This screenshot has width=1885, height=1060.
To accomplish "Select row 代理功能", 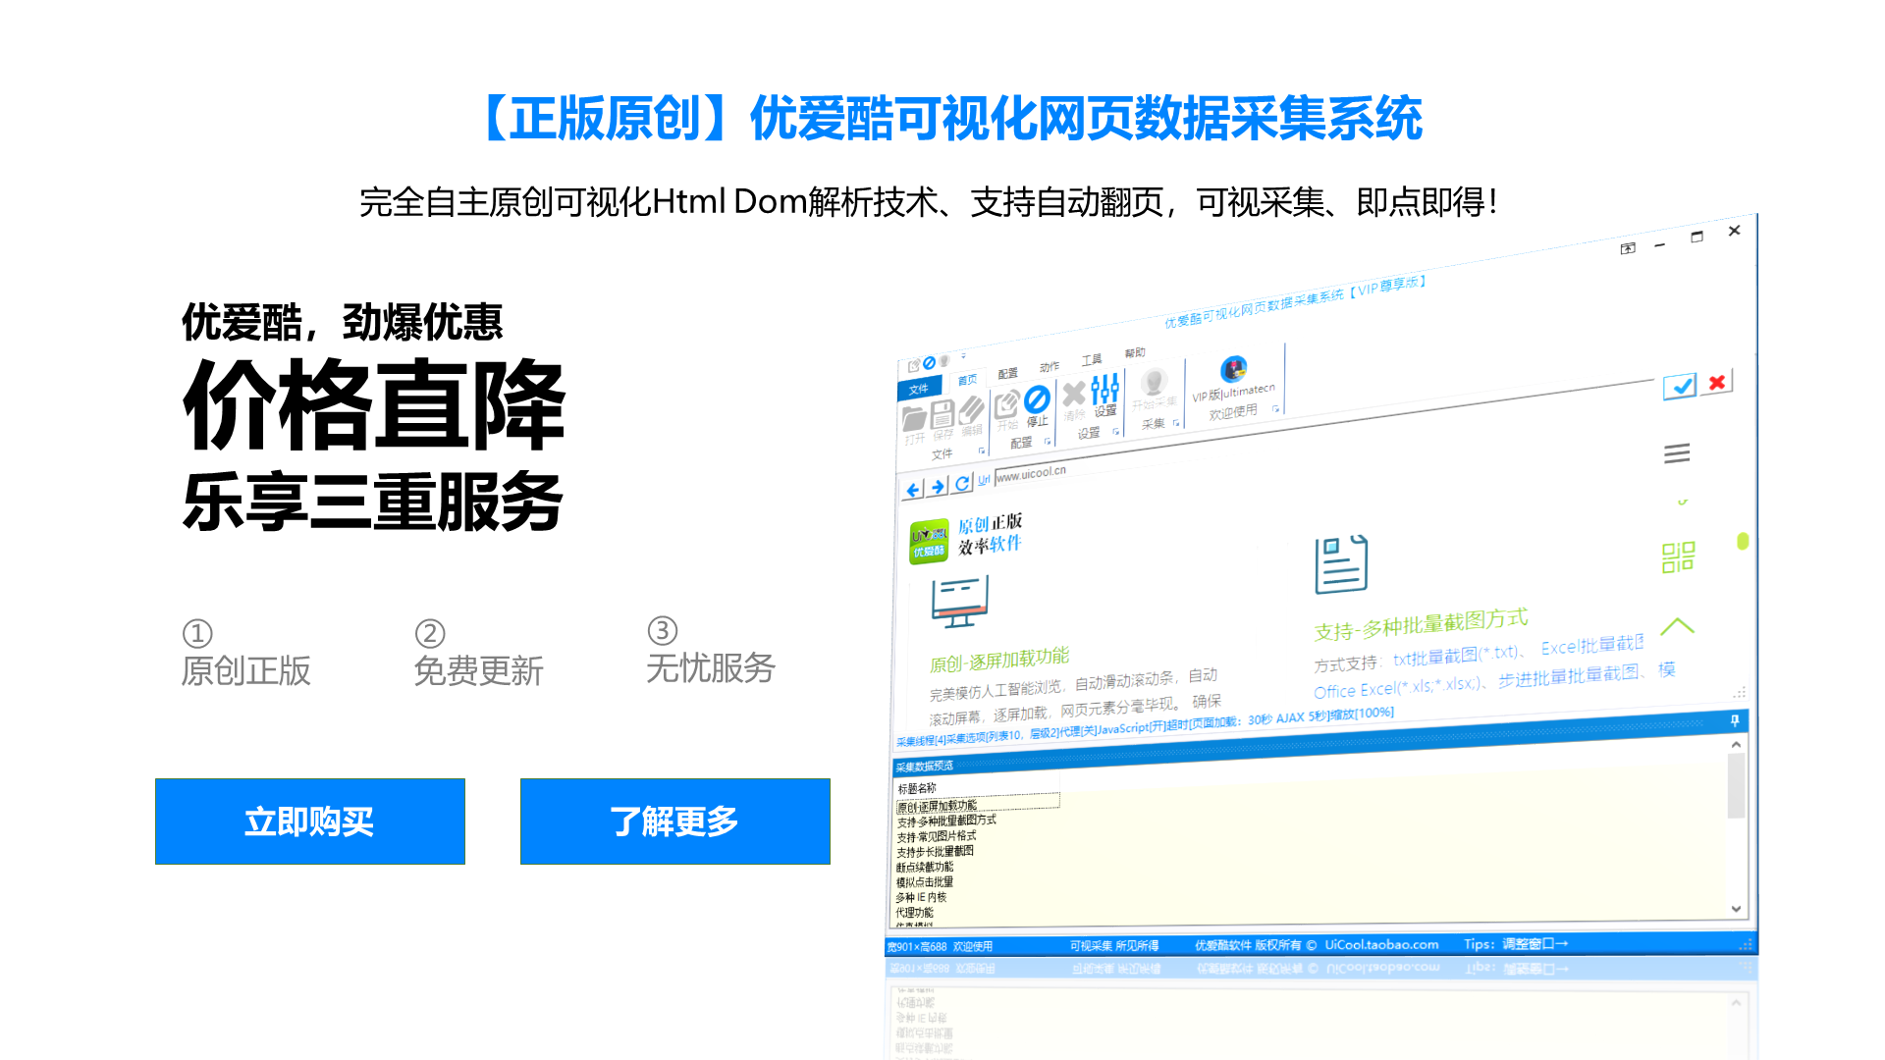I will (x=914, y=913).
